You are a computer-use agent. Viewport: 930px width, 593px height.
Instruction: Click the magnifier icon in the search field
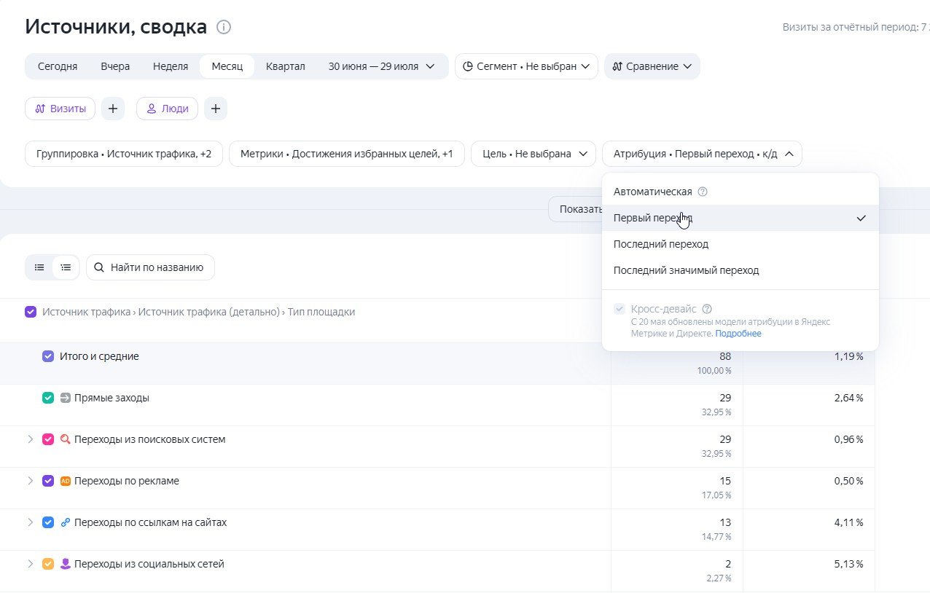tap(99, 267)
